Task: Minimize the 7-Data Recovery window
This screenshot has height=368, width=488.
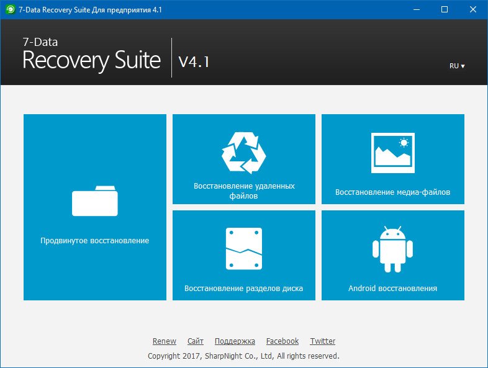Action: (417, 10)
